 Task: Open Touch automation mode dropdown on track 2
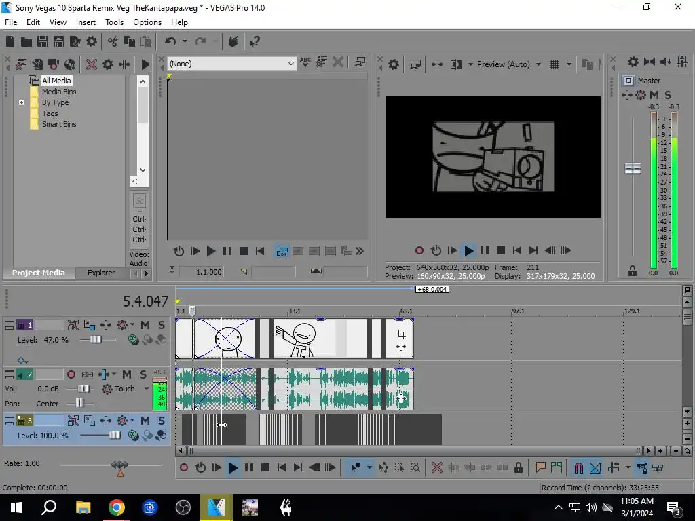click(147, 389)
